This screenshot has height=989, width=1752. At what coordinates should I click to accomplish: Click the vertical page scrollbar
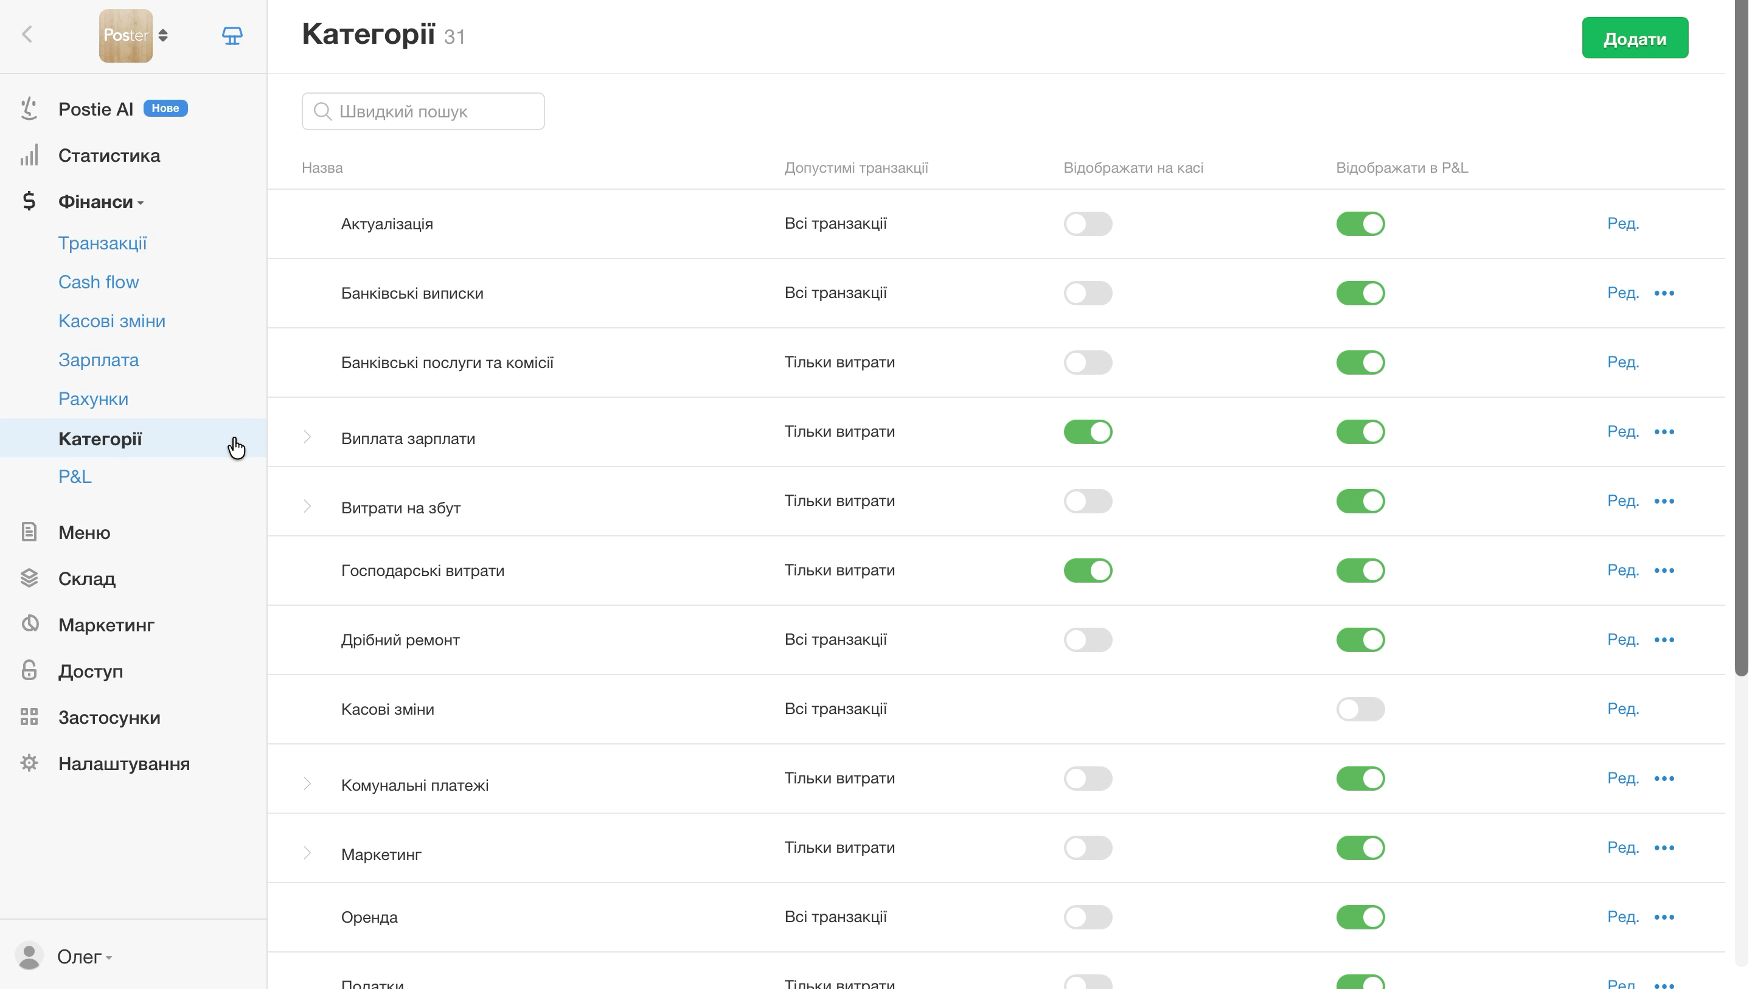pyautogui.click(x=1741, y=338)
